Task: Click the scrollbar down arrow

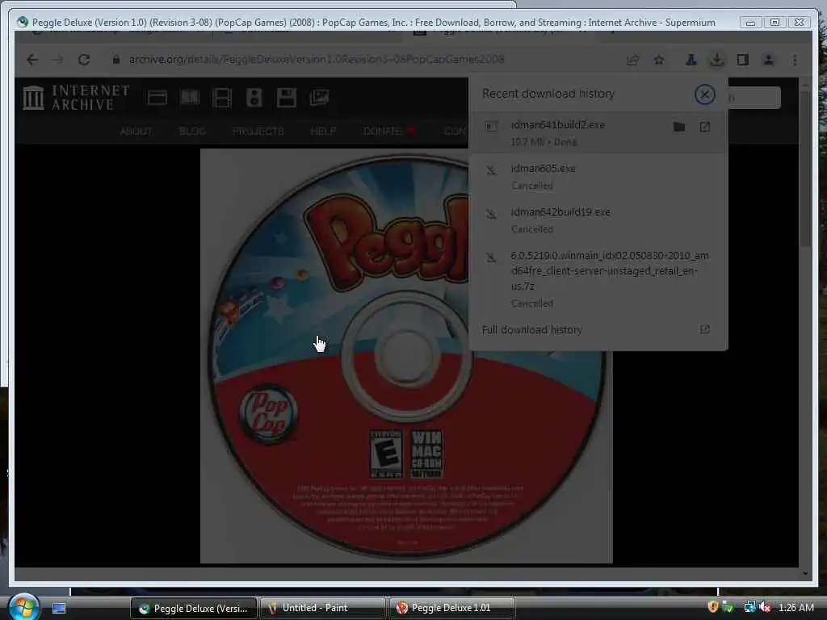Action: coord(805,573)
